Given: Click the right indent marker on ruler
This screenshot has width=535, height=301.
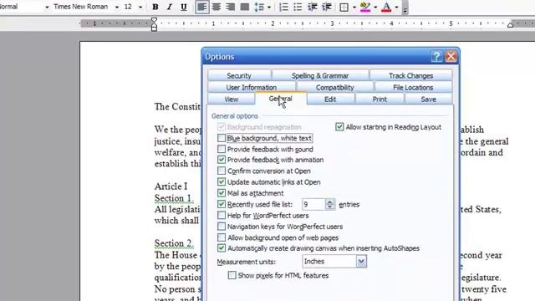Looking at the screenshot, I should tap(510, 24).
